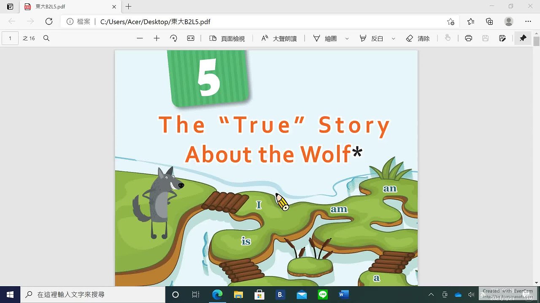Click the word "am" on the island
The image size is (540, 303).
click(x=339, y=209)
